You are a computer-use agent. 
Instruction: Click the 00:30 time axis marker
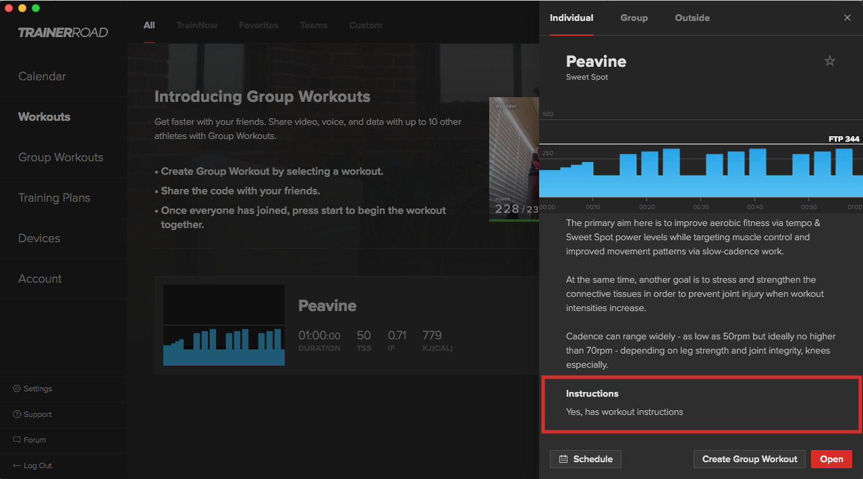700,207
